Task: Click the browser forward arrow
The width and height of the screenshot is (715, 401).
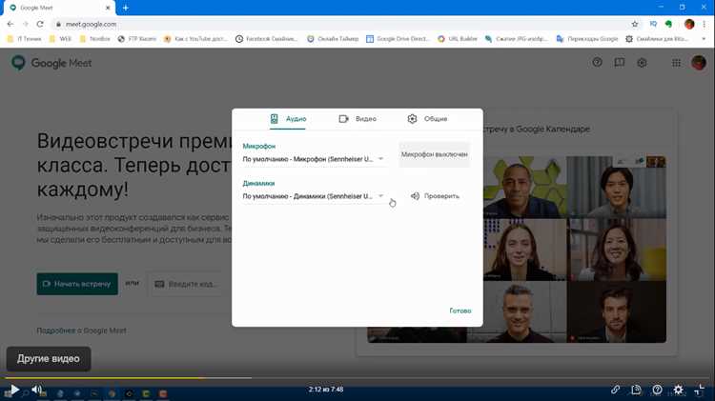Action: click(x=25, y=24)
